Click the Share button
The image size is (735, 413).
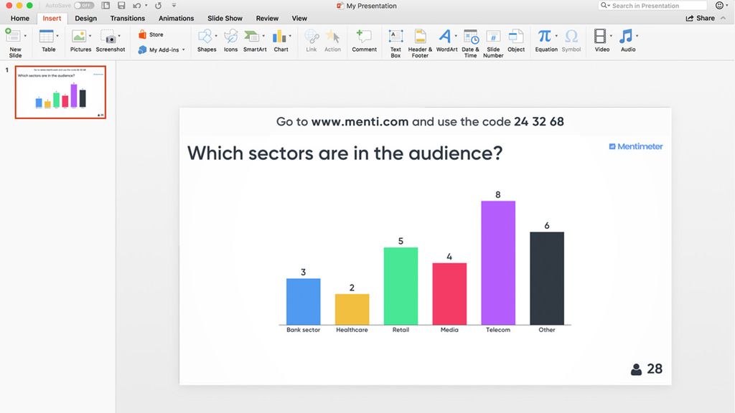tap(700, 18)
